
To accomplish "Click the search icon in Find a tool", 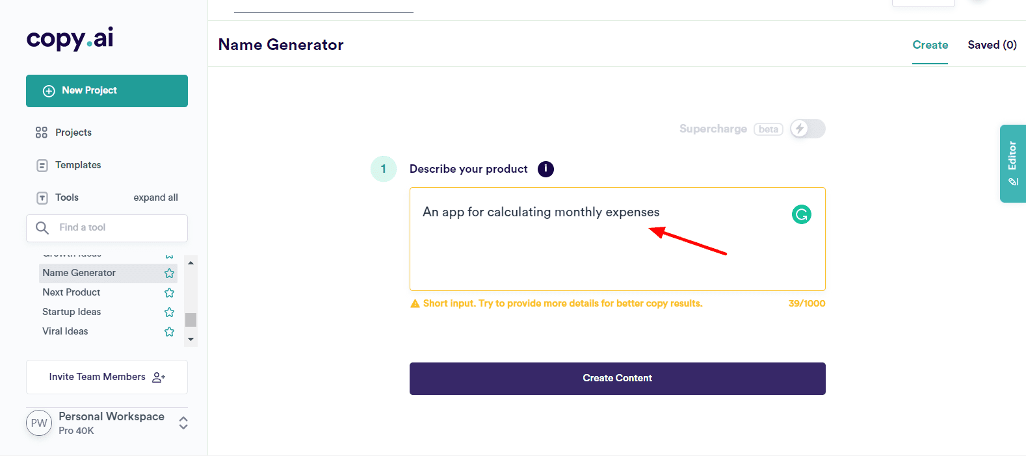I will point(42,228).
